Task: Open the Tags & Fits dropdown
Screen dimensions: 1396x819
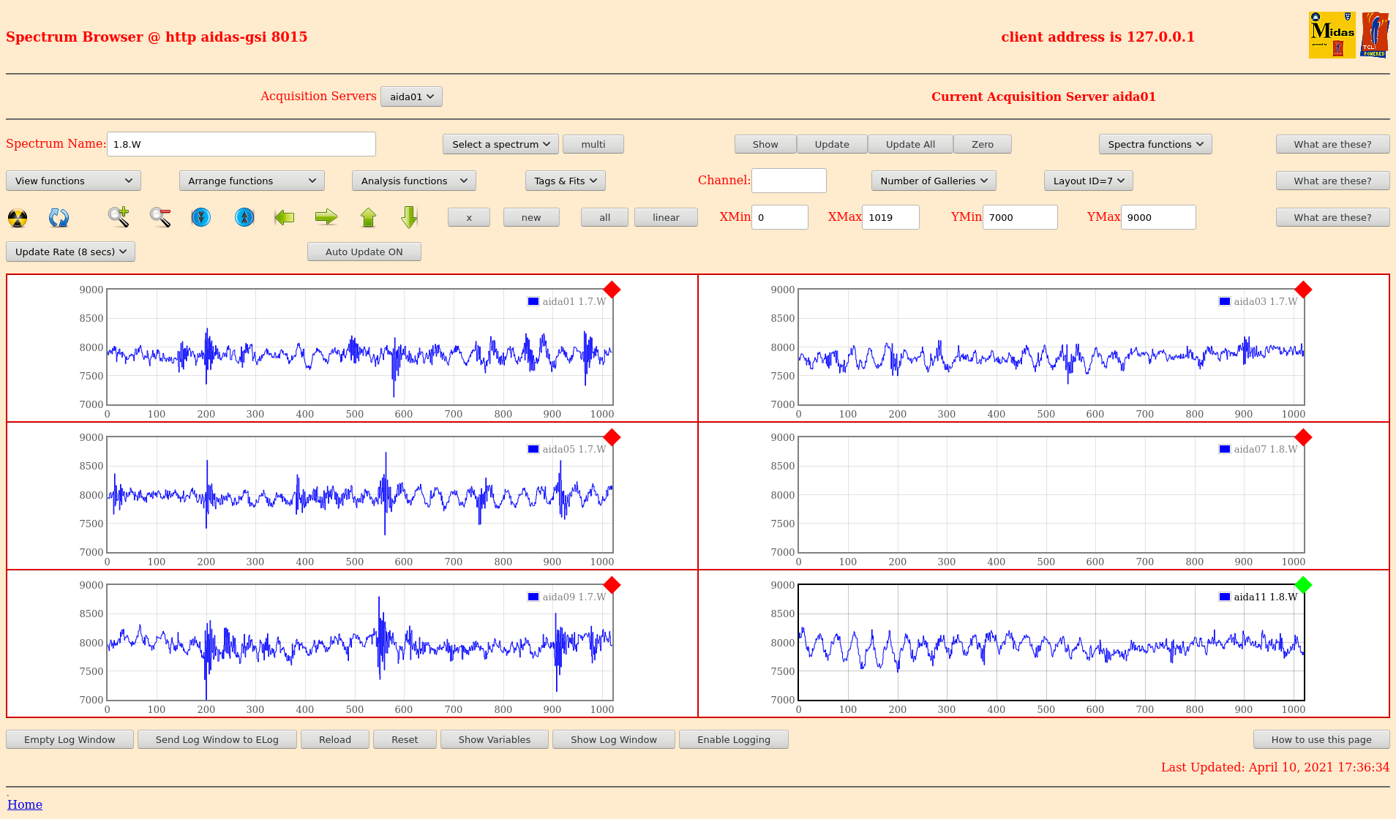Action: (566, 181)
